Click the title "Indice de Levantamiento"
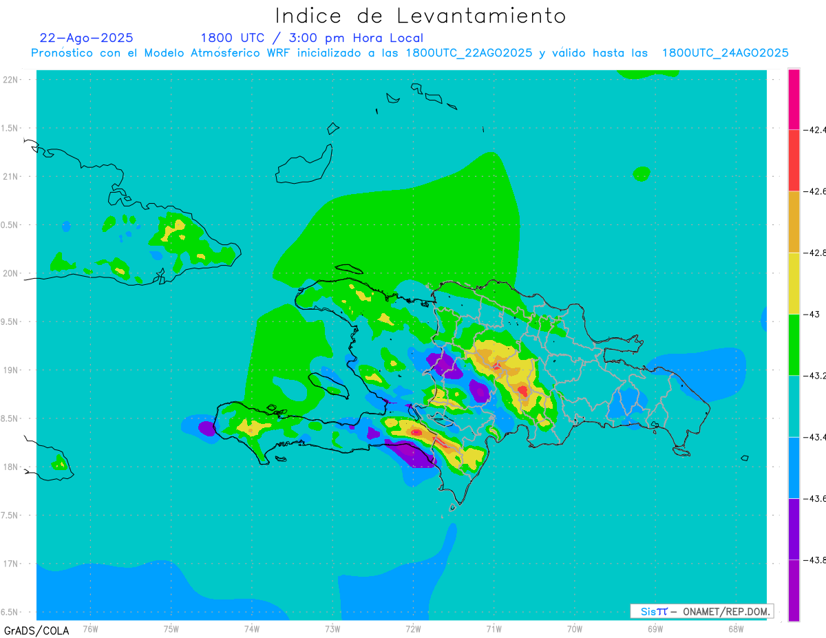 (x=420, y=15)
